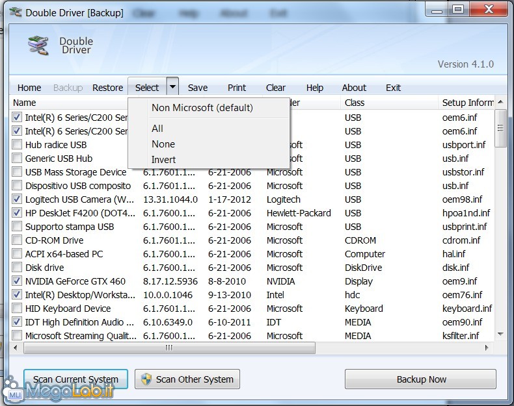Image resolution: width=514 pixels, height=406 pixels.
Task: Uncheck HP DeskJet F4200 checkbox
Action: click(17, 212)
